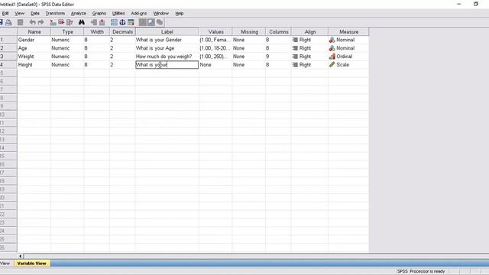Open the Dialog Recall toolbar icon
This screenshot has height=275, width=489.
pos(21,22)
